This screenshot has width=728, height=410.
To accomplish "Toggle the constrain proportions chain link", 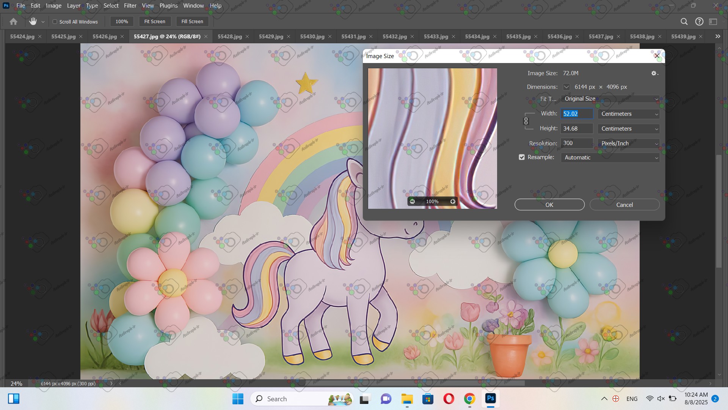I will (x=526, y=121).
